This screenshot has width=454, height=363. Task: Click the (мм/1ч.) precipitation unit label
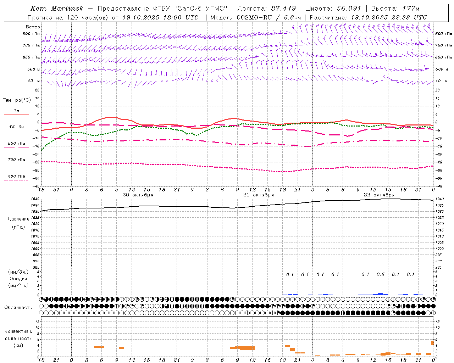18,285
